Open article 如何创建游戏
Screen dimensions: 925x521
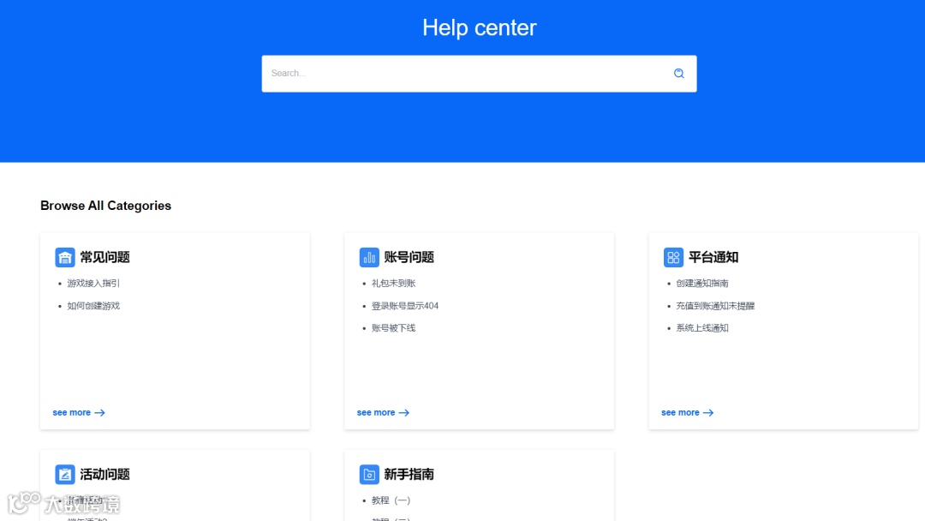click(93, 306)
